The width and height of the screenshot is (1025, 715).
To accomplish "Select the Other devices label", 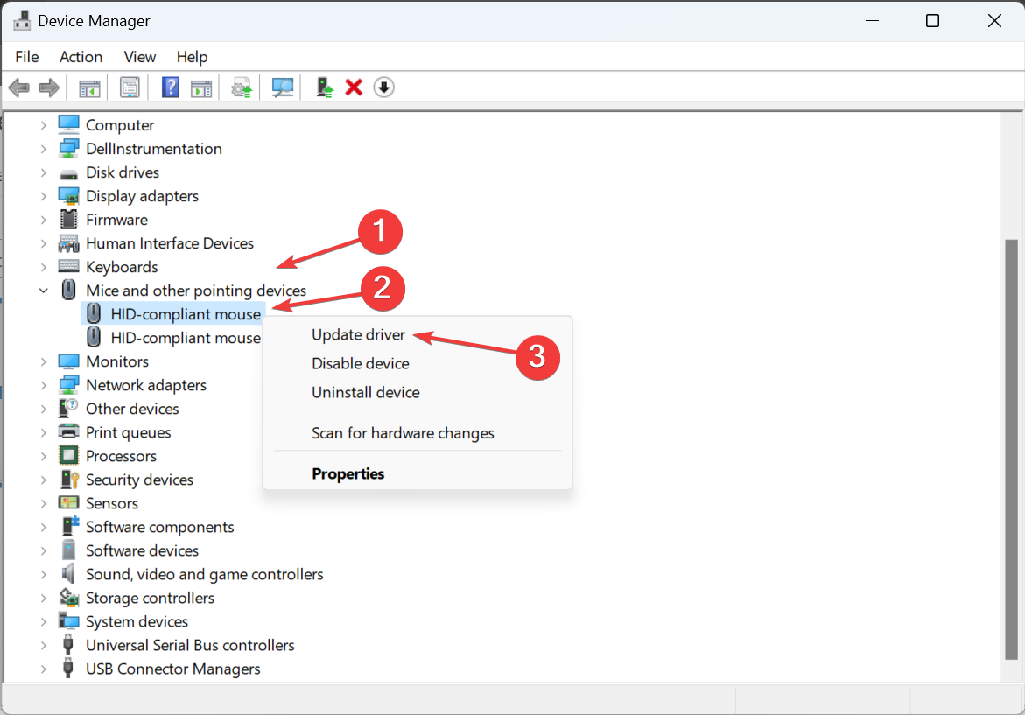I will point(132,409).
